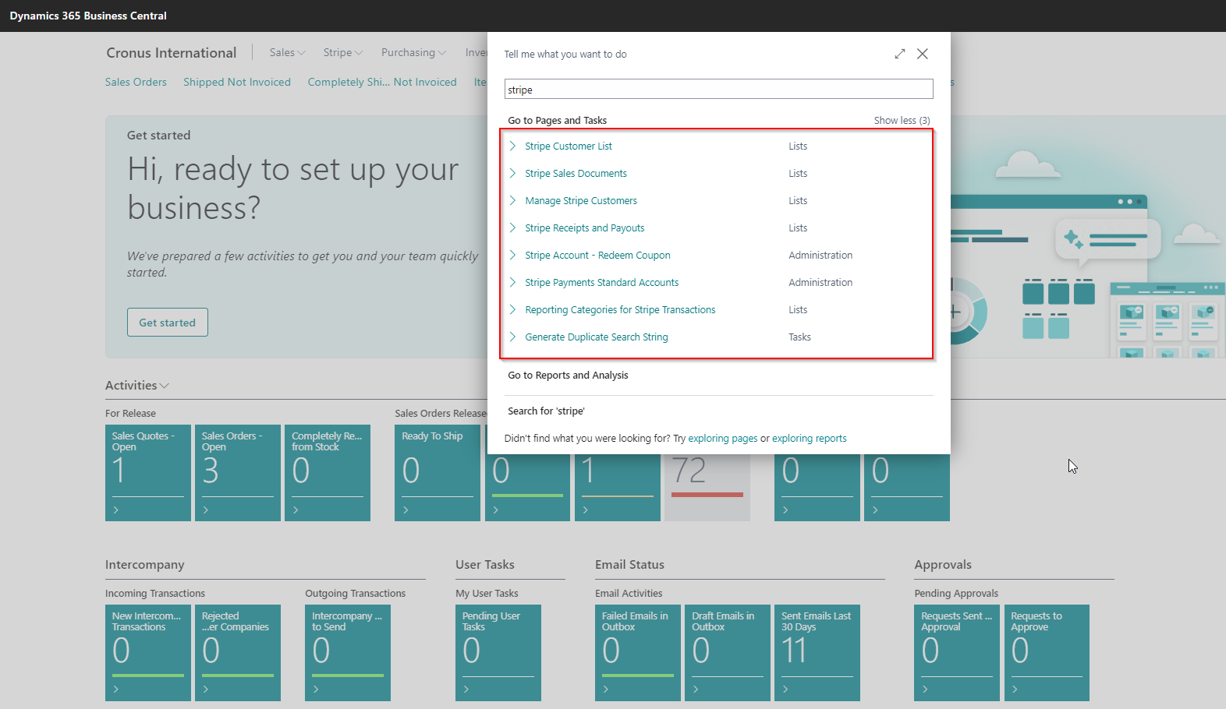The height and width of the screenshot is (709, 1226).
Task: Expand the Activities section chevron
Action: (x=165, y=386)
